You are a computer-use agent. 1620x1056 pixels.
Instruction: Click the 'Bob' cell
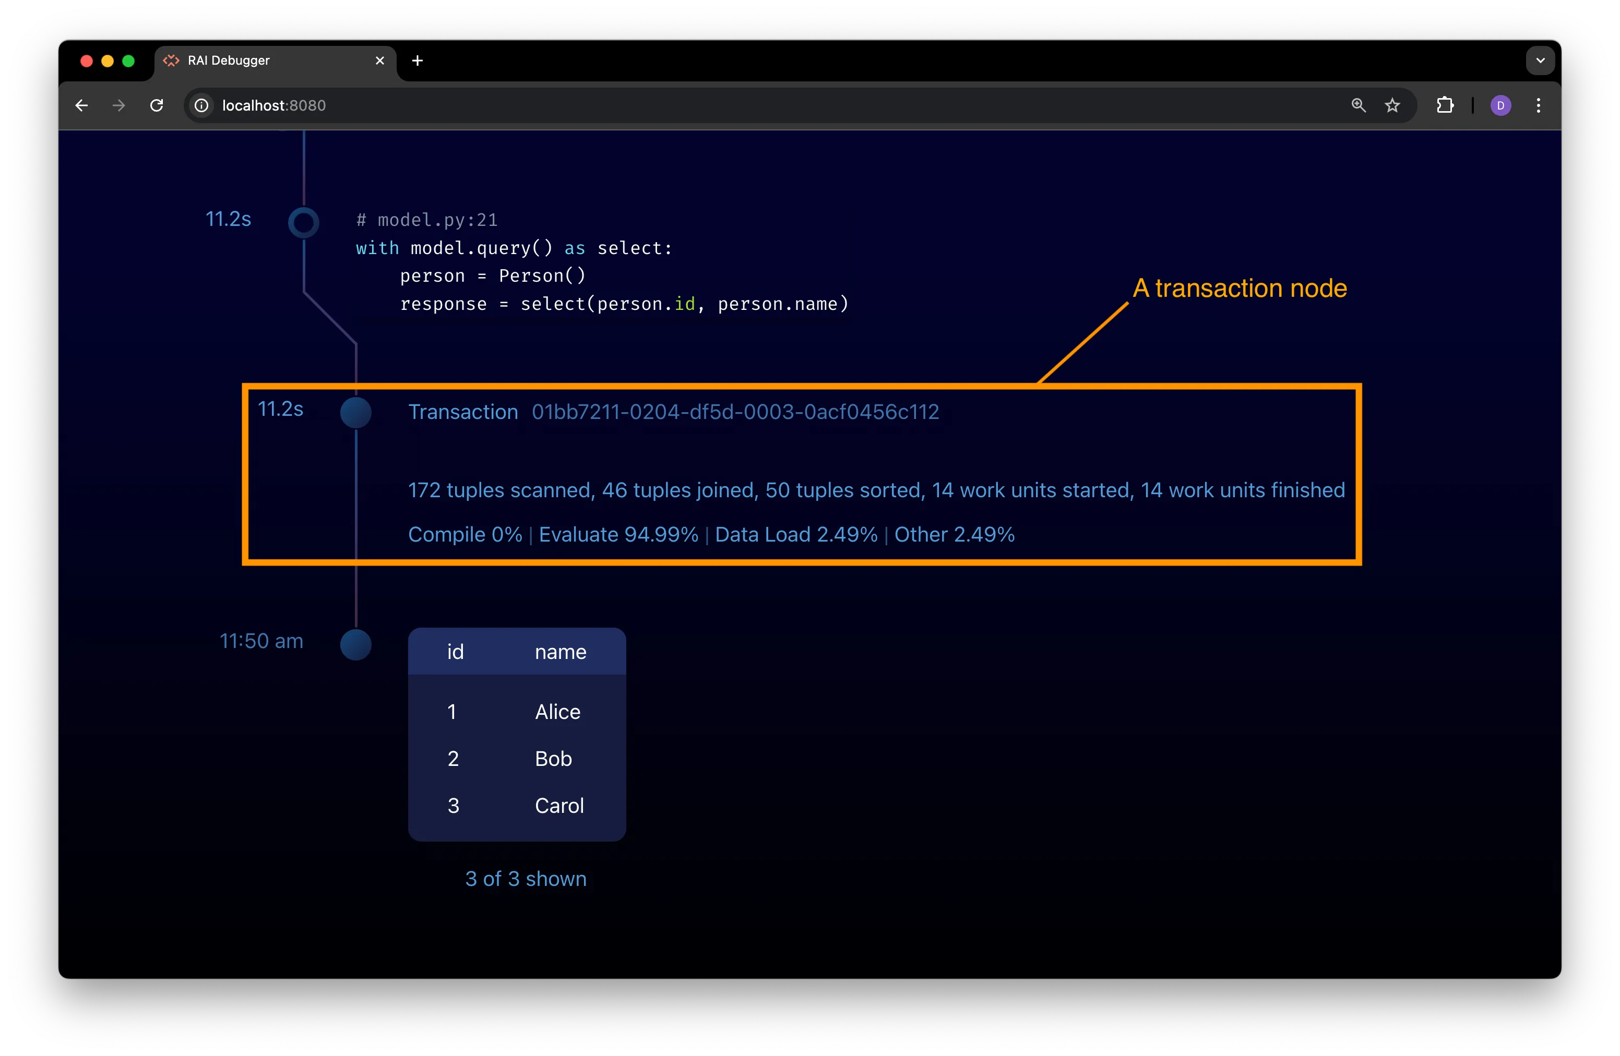[x=553, y=759]
